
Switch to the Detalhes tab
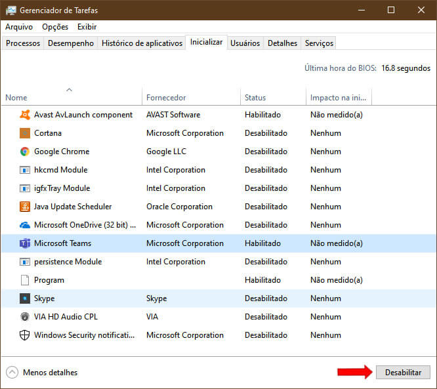282,43
